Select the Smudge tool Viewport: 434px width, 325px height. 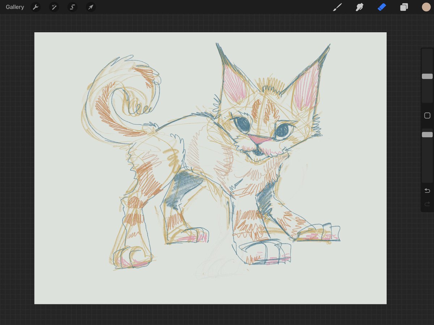pyautogui.click(x=359, y=7)
